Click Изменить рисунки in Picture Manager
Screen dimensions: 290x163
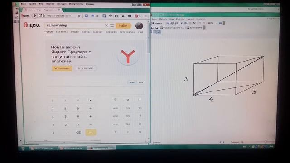pyautogui.click(x=172, y=28)
